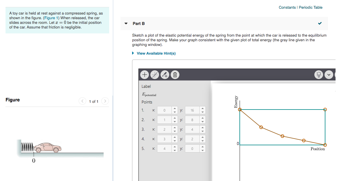Click the Figure section heading
The width and height of the screenshot is (337, 181).
click(13, 100)
